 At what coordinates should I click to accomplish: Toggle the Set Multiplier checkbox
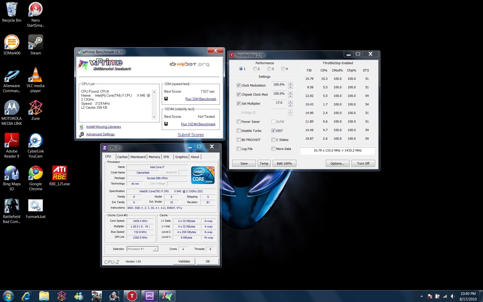[239, 103]
